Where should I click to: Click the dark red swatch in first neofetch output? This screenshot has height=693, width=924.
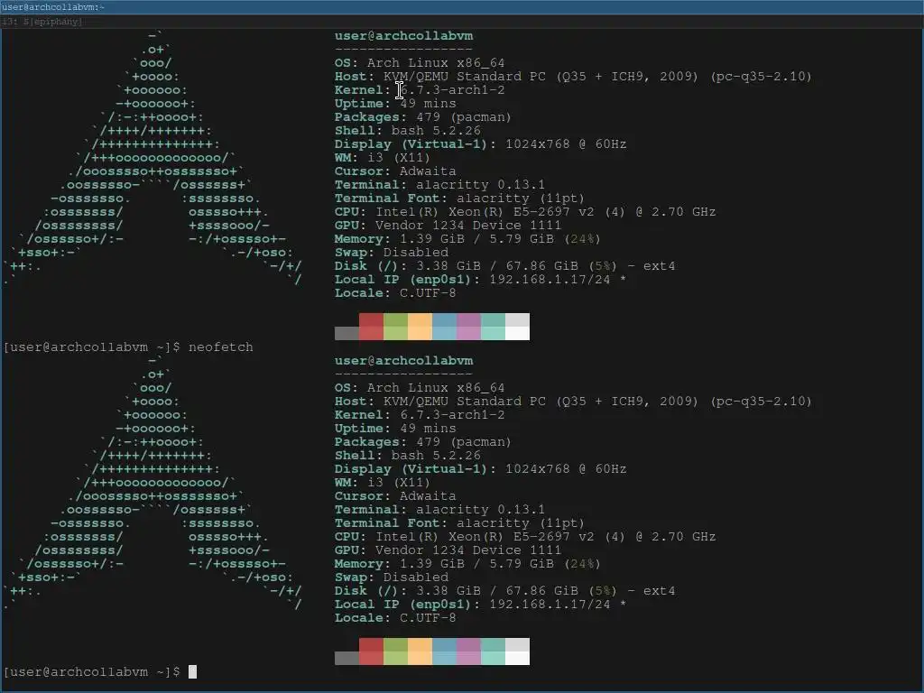(x=371, y=319)
